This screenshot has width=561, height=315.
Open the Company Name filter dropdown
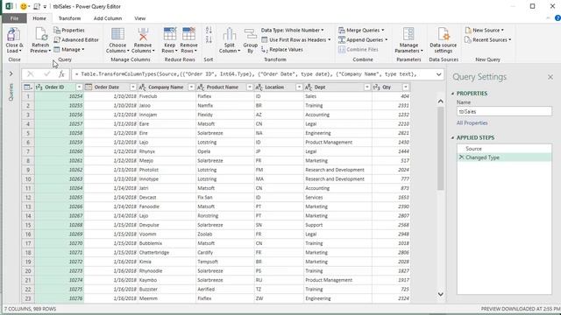pos(191,87)
